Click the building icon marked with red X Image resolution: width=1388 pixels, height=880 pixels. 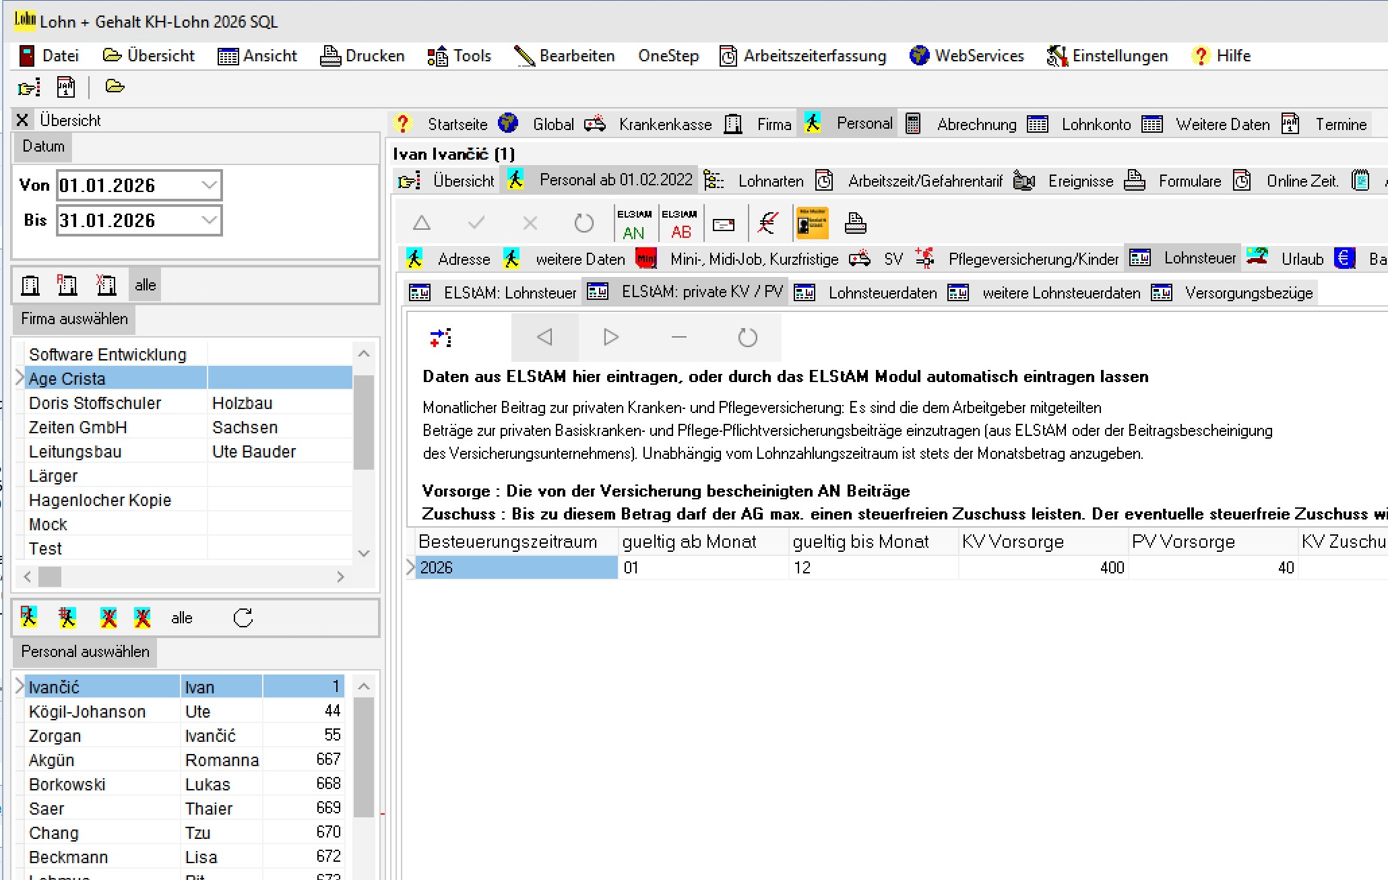coord(106,285)
